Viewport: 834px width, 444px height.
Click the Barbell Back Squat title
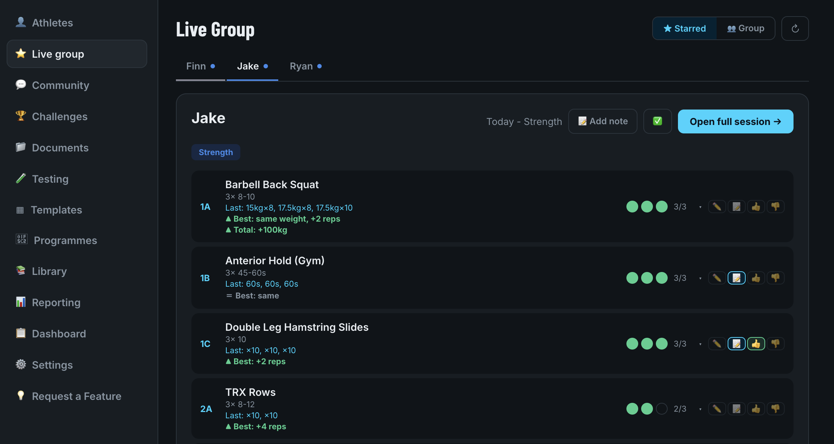[272, 185]
